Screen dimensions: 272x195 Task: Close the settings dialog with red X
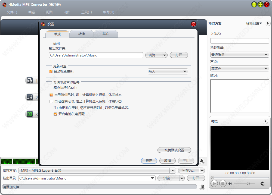click(x=193, y=24)
